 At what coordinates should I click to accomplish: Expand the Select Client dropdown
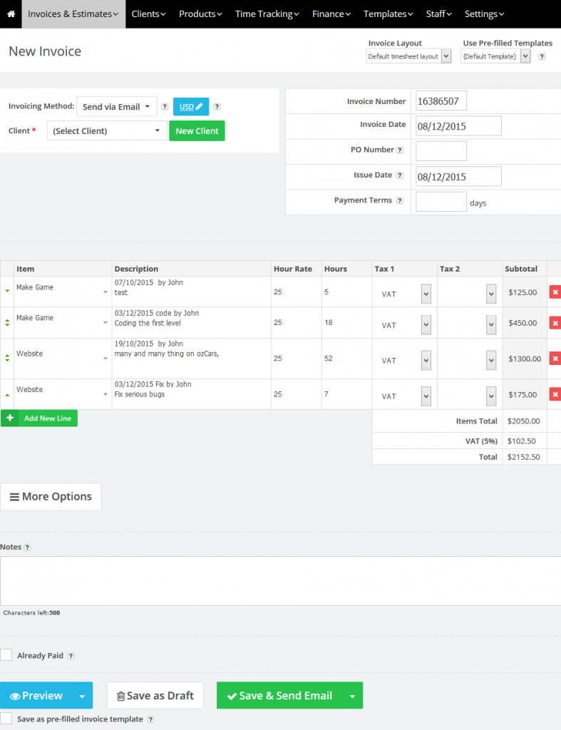click(x=107, y=131)
